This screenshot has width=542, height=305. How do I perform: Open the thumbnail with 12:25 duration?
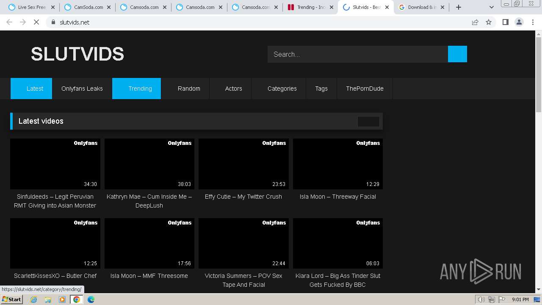click(x=55, y=243)
